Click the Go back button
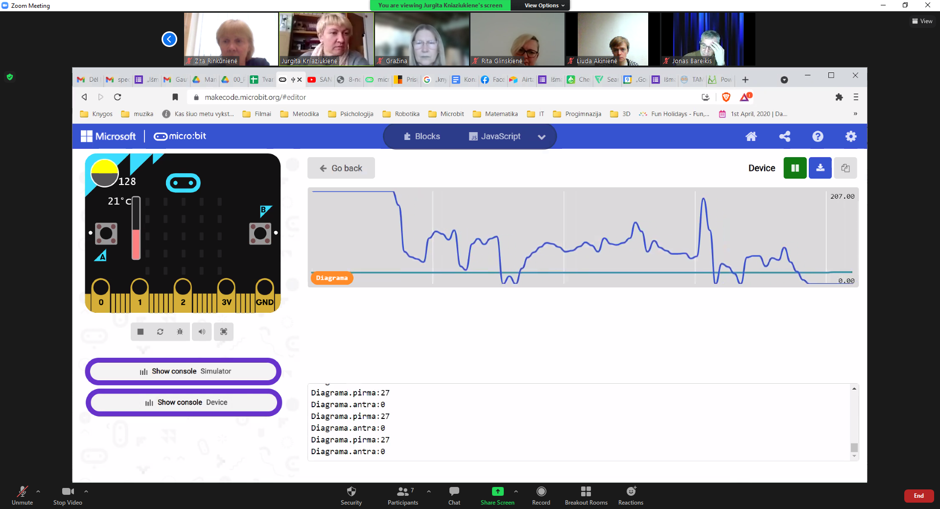 coord(341,168)
